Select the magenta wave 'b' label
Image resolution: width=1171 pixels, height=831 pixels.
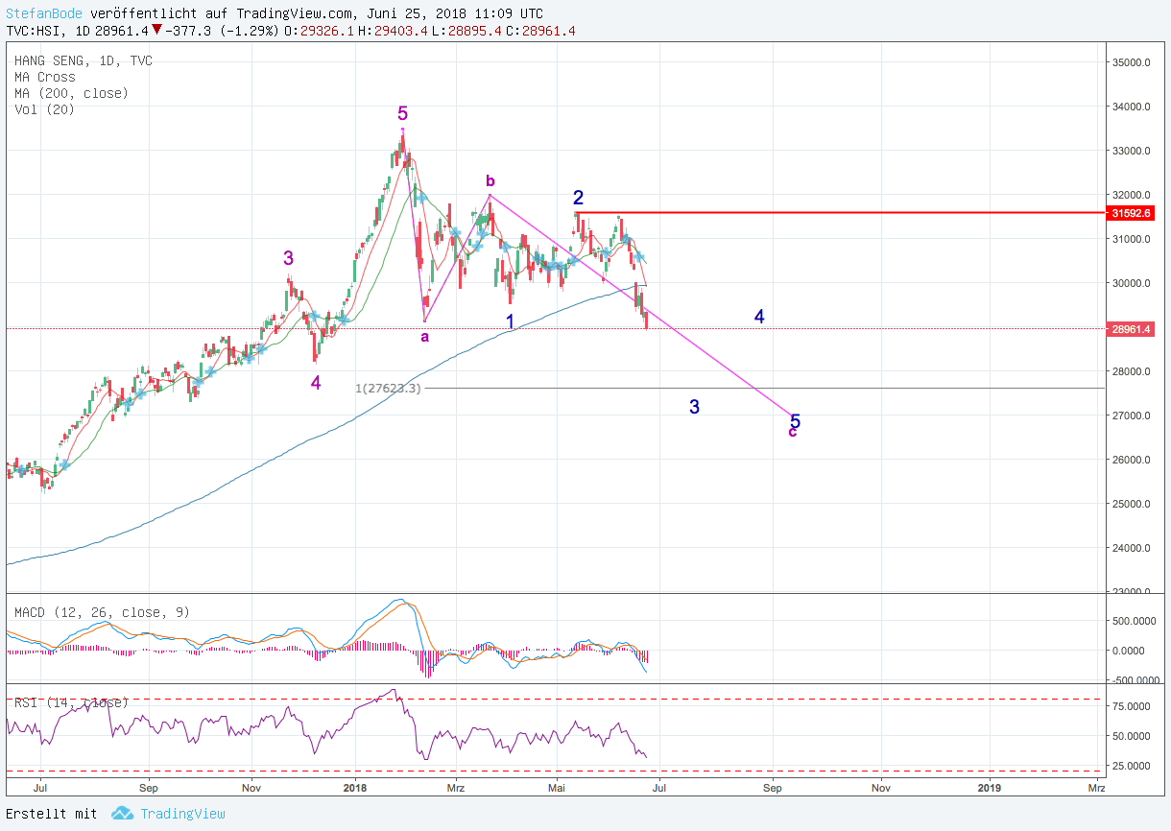click(x=490, y=180)
